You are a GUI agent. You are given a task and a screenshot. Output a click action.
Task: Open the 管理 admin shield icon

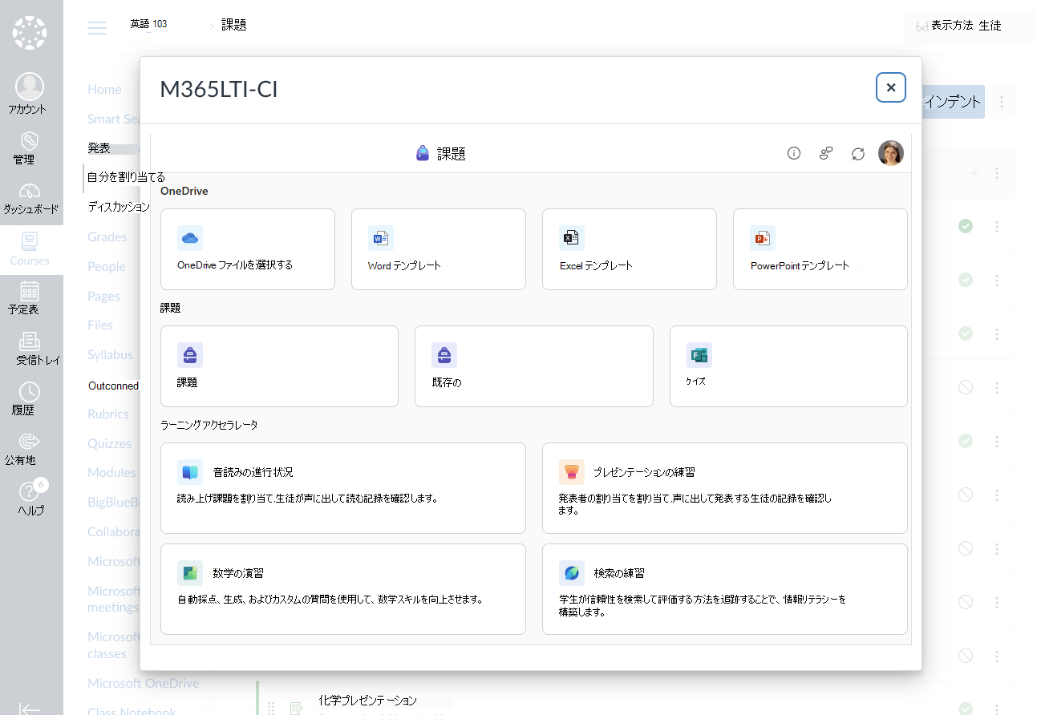[x=30, y=141]
